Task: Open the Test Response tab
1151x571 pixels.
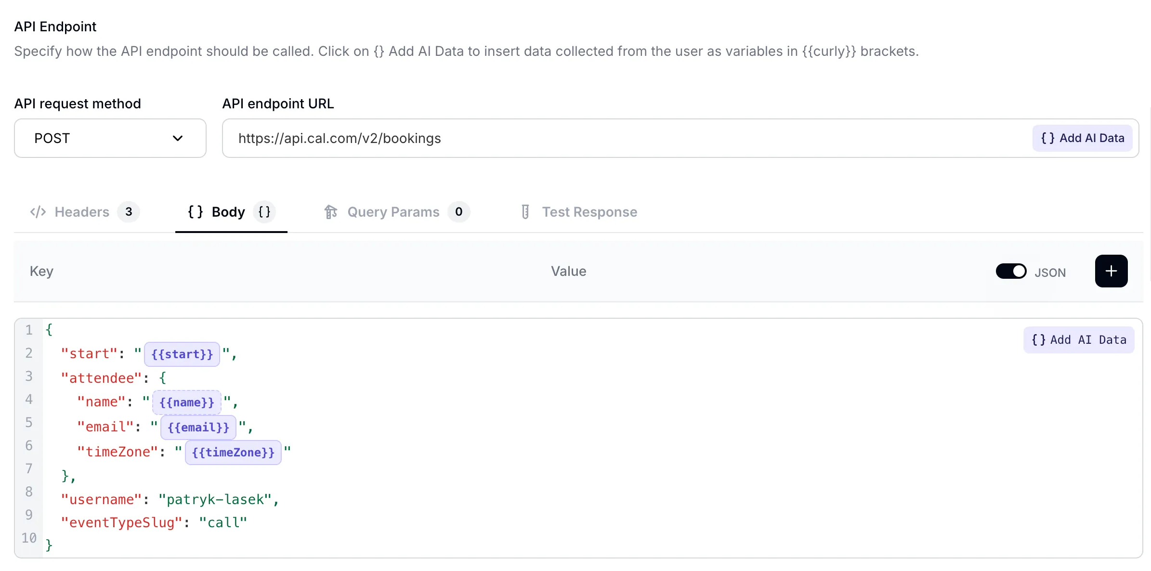Action: (589, 212)
